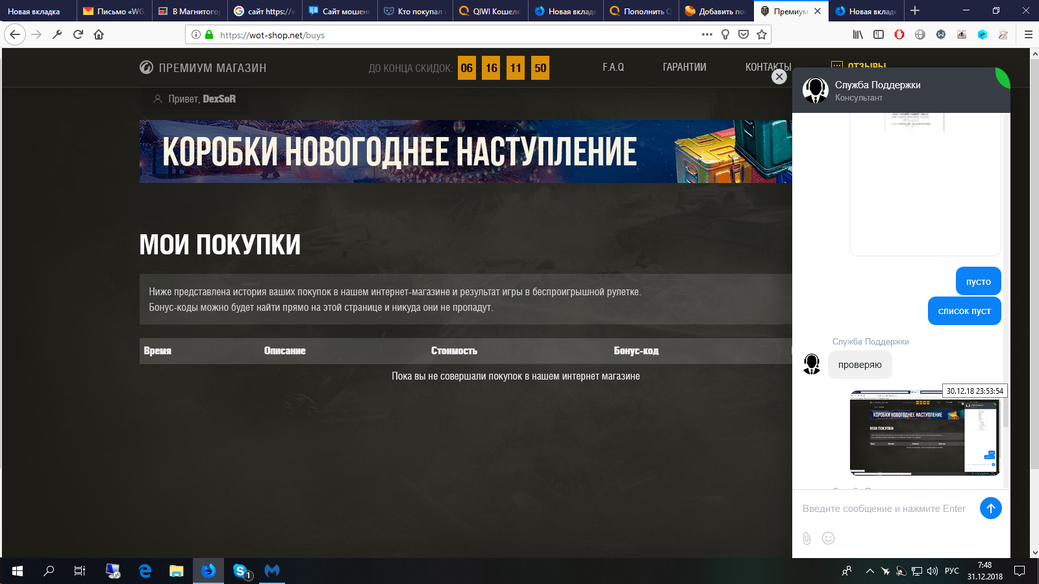Switch to the Добавить tab
This screenshot has width=1039, height=584.
pyautogui.click(x=716, y=11)
